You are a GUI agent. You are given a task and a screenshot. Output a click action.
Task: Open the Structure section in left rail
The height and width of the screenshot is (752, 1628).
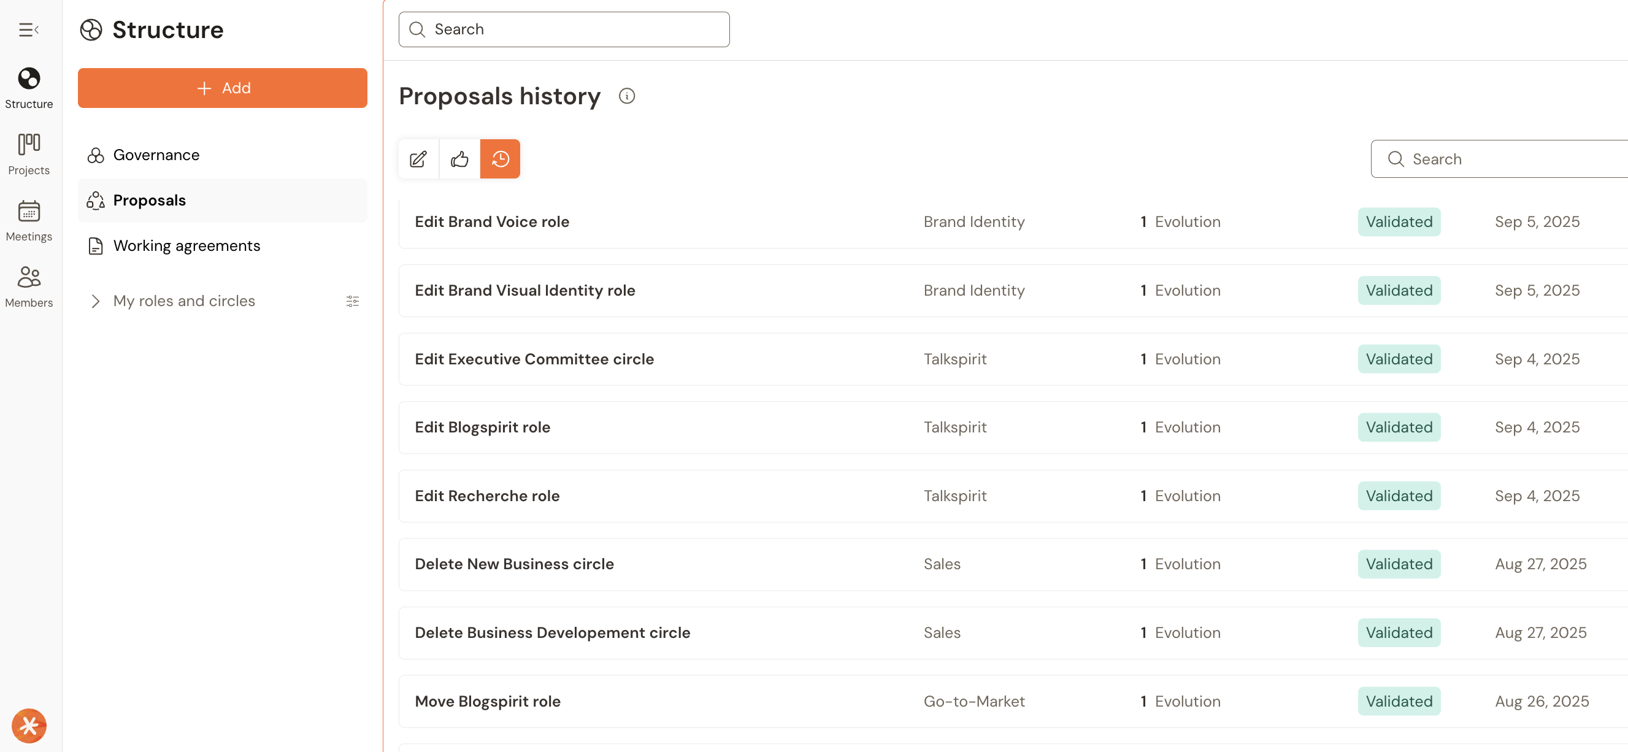[29, 88]
